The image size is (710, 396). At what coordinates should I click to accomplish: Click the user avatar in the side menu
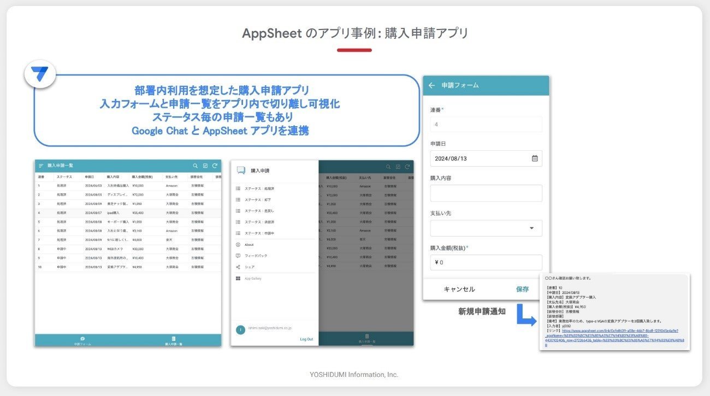tap(240, 329)
